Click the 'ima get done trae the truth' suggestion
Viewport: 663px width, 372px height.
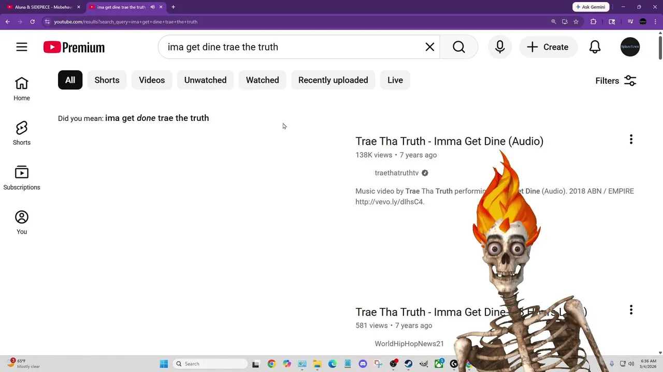tap(157, 118)
